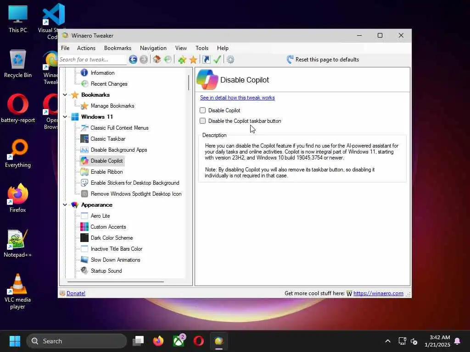This screenshot has height=352, width=470.
Task: Click the Startup Sound icon
Action: point(84,270)
